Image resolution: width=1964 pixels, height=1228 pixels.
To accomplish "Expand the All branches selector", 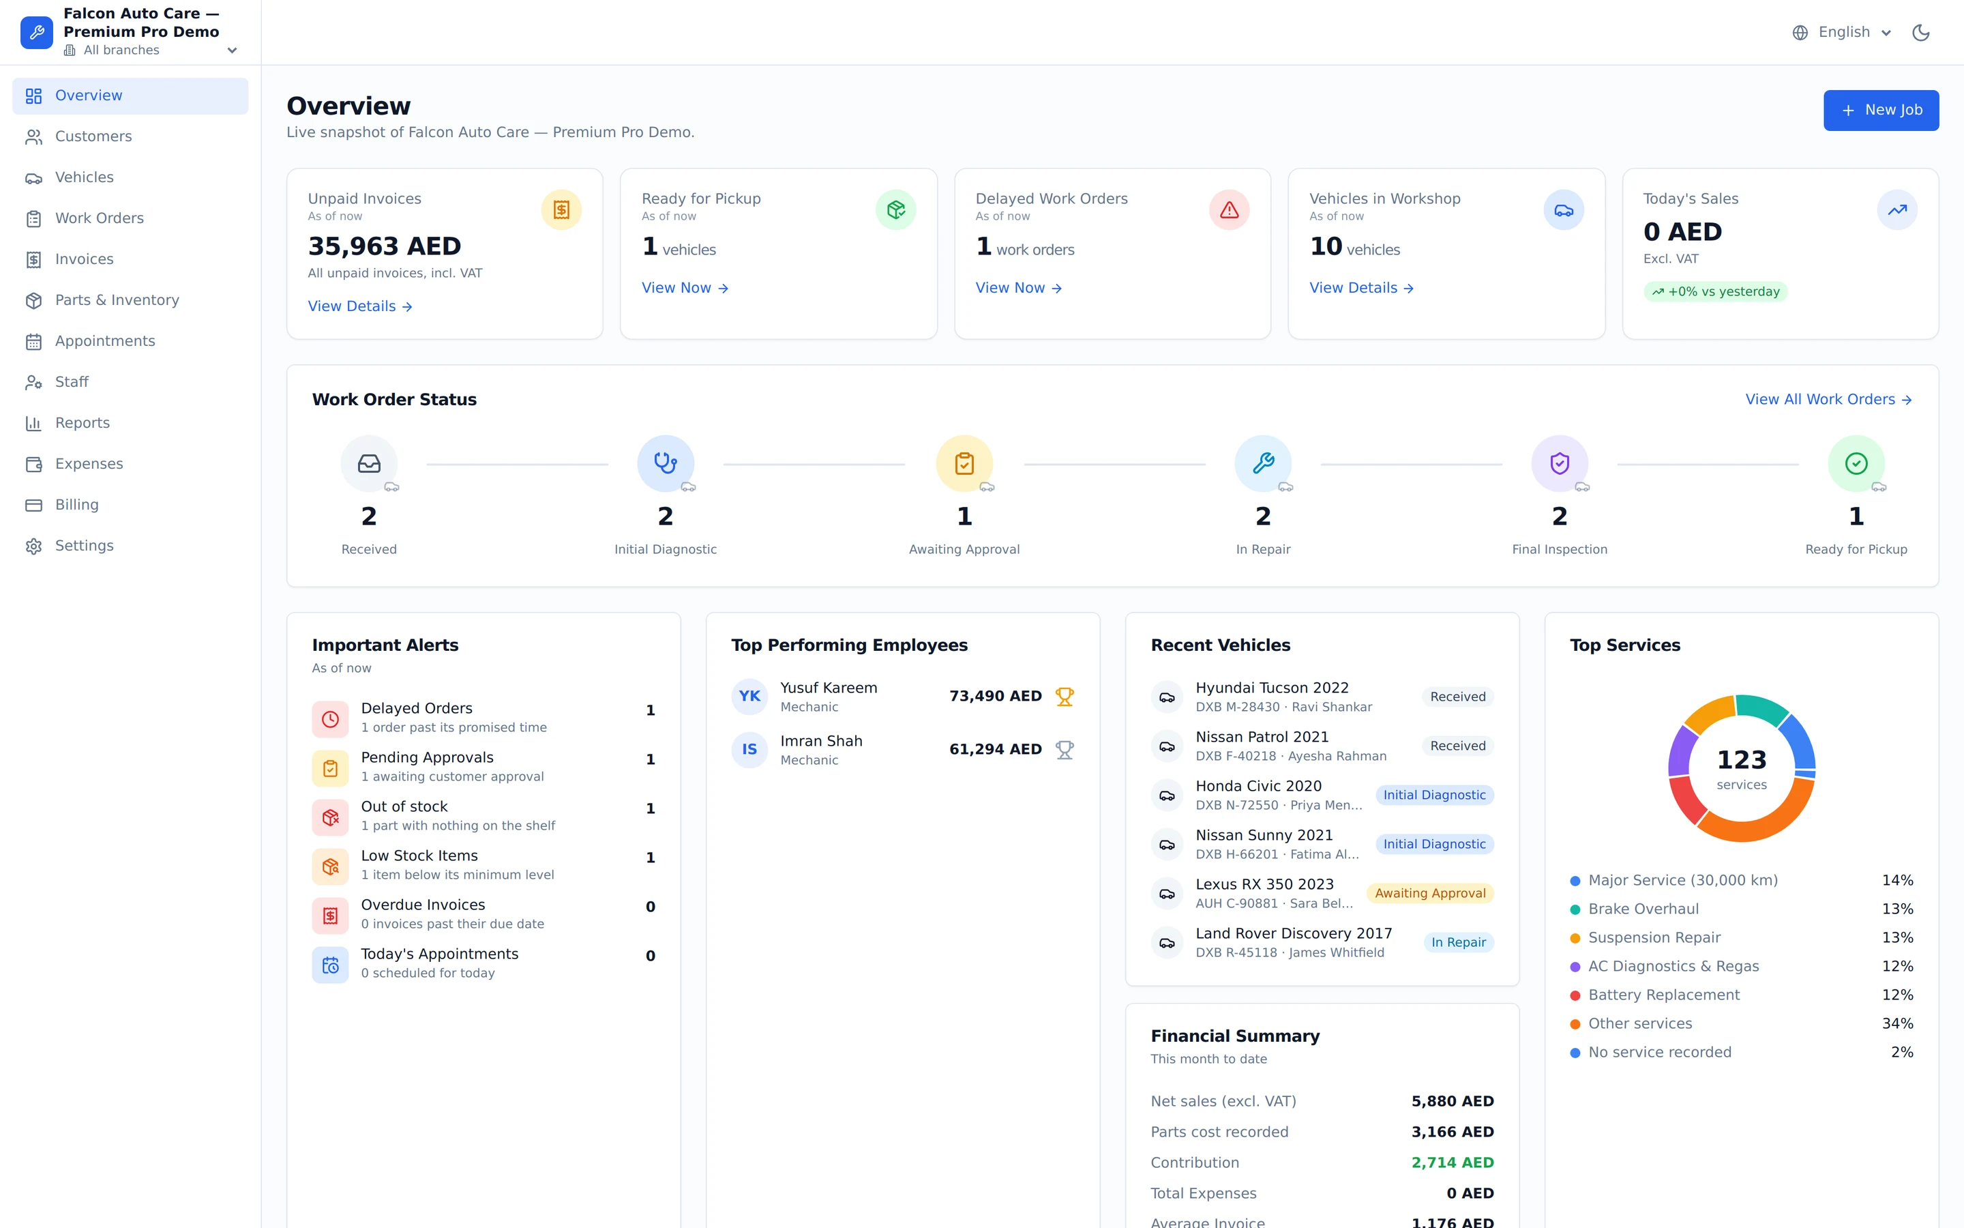I will tap(150, 50).
